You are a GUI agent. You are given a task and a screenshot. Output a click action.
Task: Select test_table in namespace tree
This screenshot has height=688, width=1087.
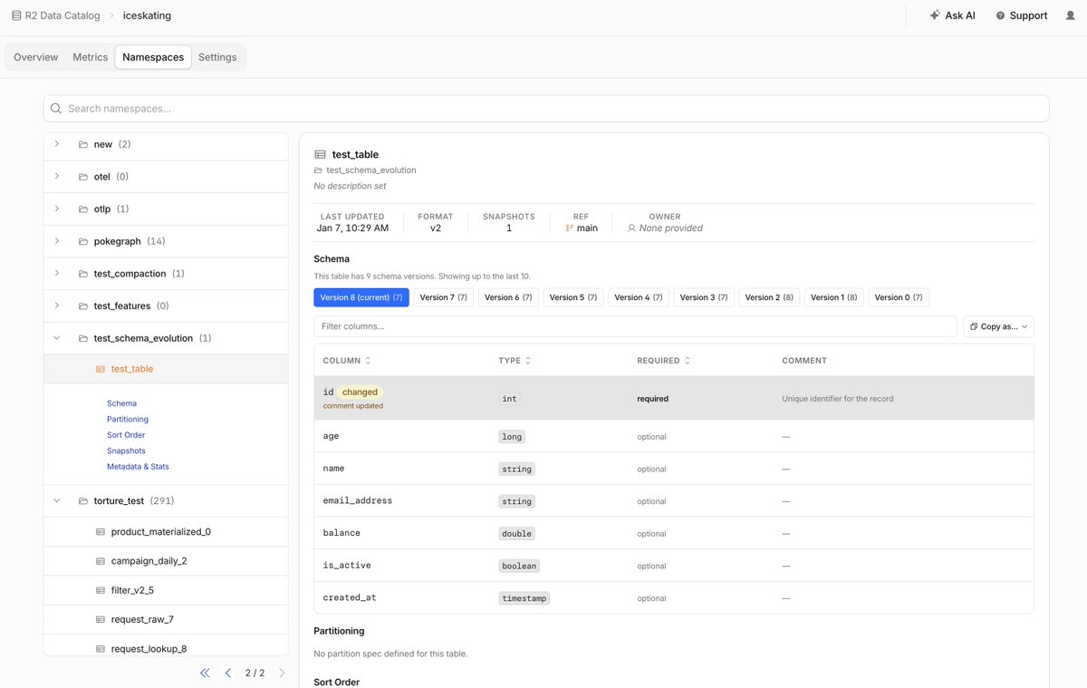click(x=166, y=369)
